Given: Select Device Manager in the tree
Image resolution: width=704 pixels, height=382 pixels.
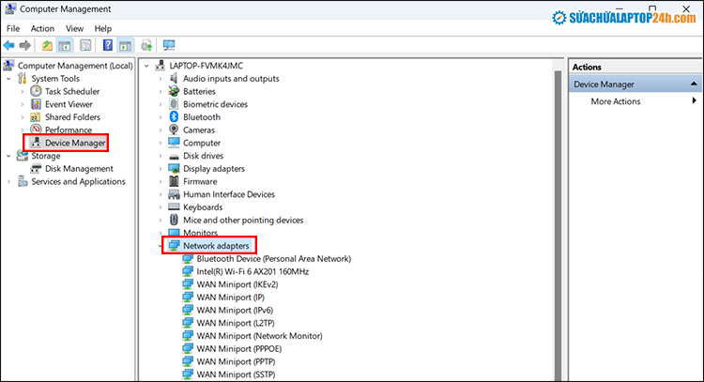Looking at the screenshot, I should pos(75,143).
